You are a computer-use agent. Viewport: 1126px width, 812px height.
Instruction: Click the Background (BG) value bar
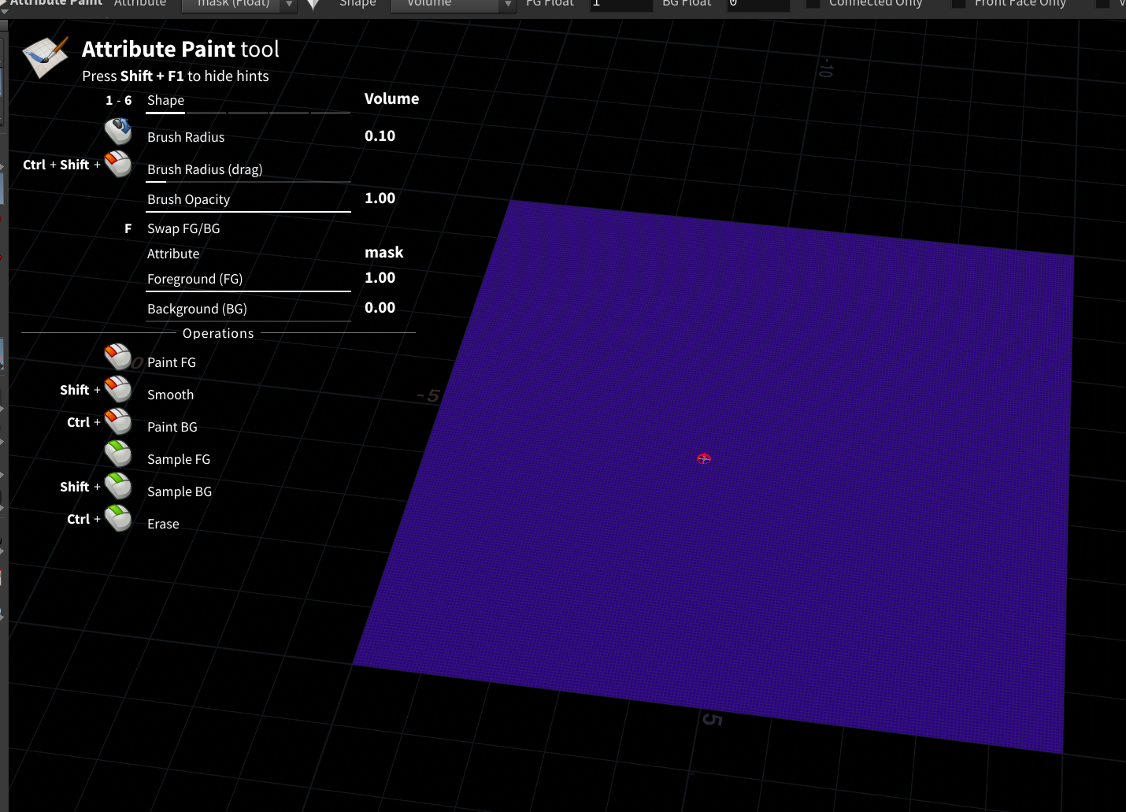248,321
